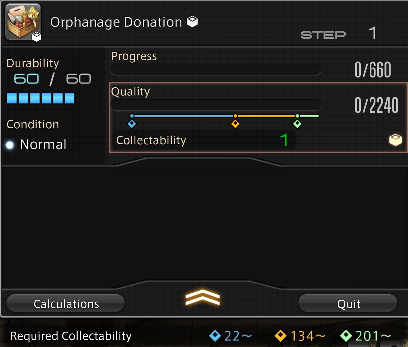Click the Normal condition orb indicator
This screenshot has width=408, height=347.
point(10,145)
